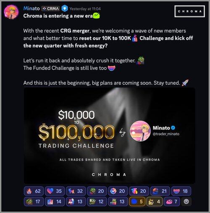Click the doge reaction with count 4
210x213 pixels.
point(155,201)
